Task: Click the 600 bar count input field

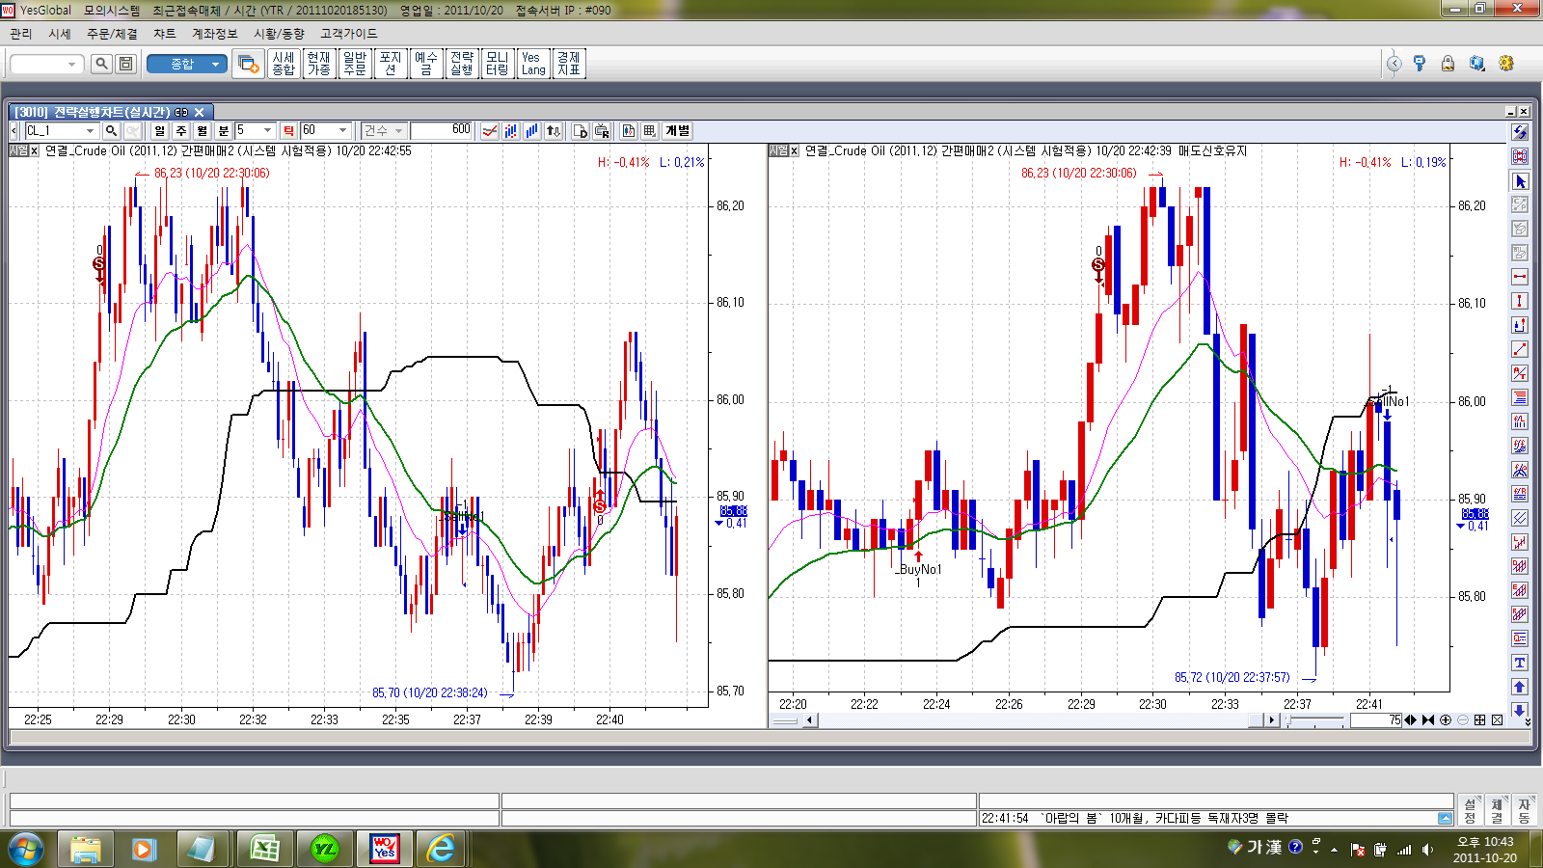Action: pyautogui.click(x=441, y=131)
